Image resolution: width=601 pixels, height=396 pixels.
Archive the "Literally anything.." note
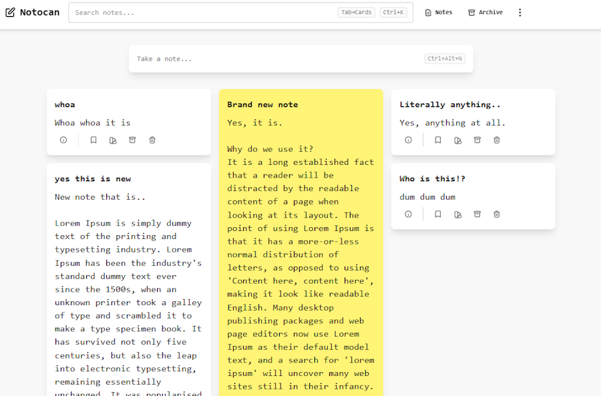tap(477, 140)
